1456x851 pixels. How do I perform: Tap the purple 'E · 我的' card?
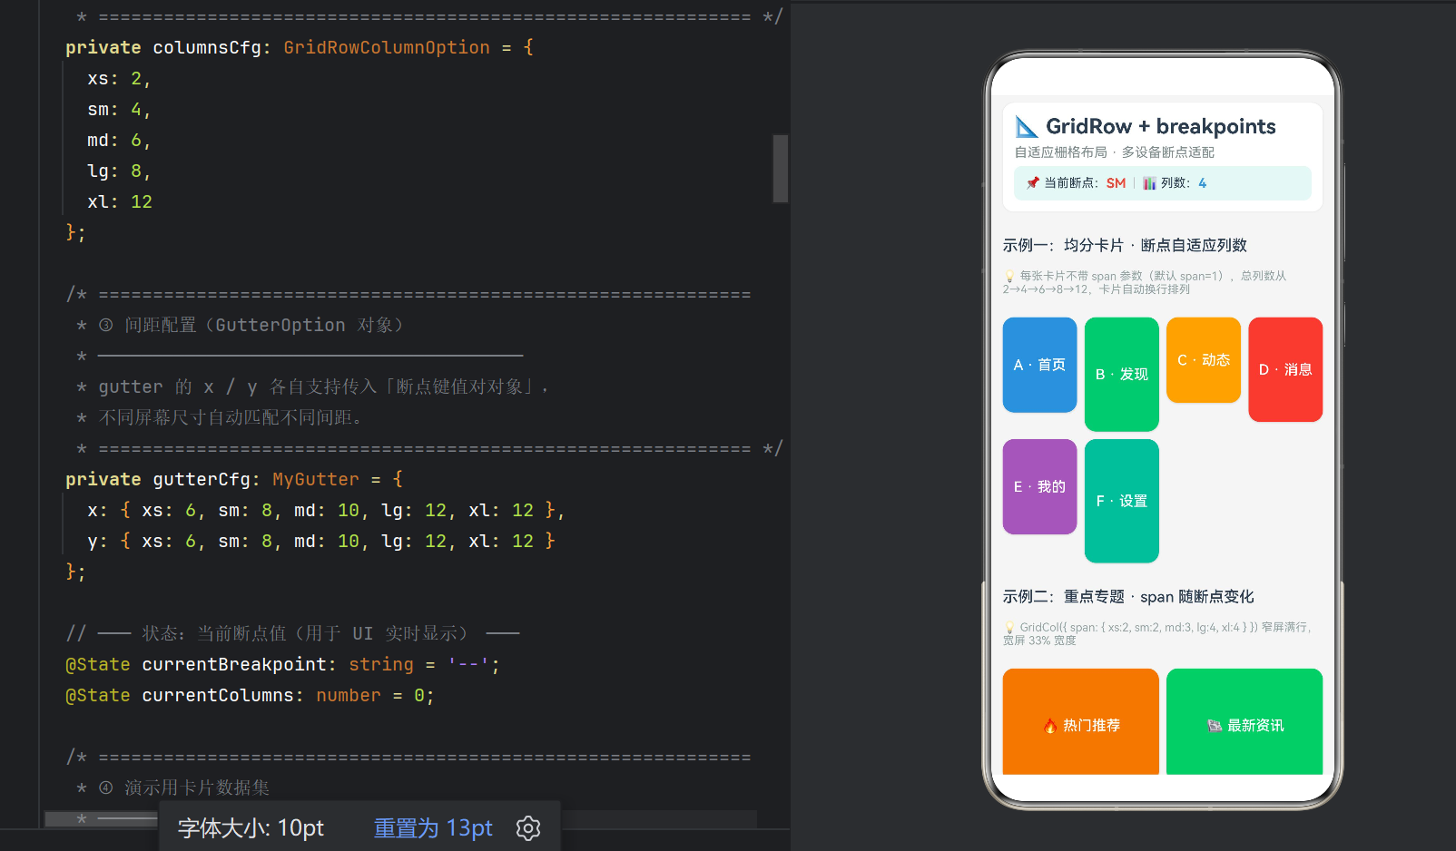click(x=1039, y=487)
